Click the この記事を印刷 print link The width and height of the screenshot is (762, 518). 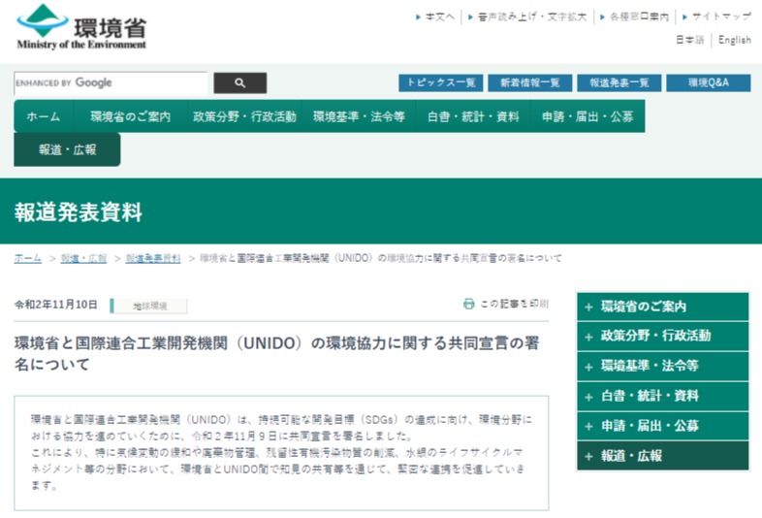click(514, 304)
